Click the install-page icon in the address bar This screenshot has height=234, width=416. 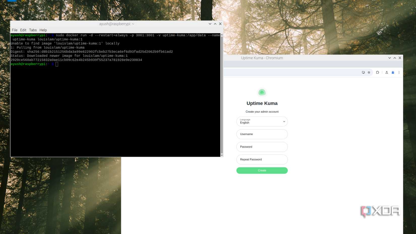tap(363, 72)
